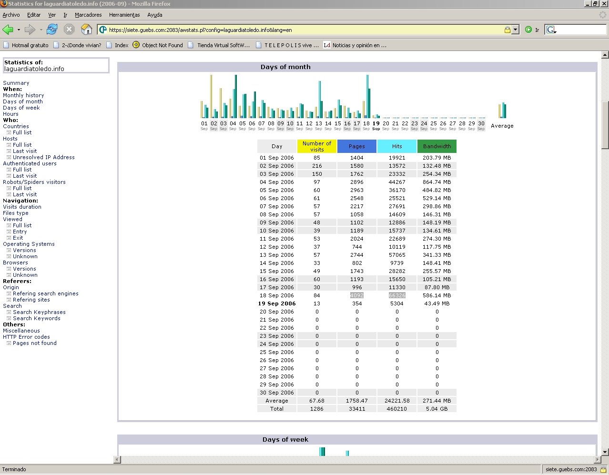
Task: Open Unresolved IP Address list
Action: [43, 157]
